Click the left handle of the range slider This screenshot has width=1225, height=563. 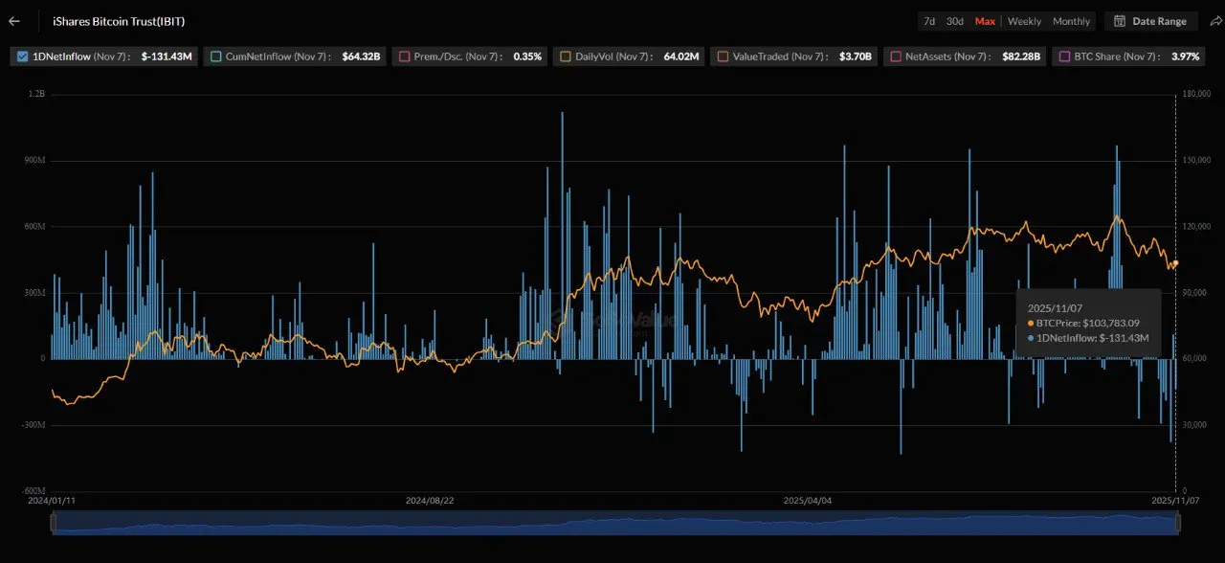(55, 523)
